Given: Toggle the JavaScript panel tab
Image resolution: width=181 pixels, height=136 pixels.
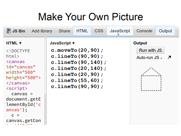Looking at the screenshot, I should click(120, 31).
